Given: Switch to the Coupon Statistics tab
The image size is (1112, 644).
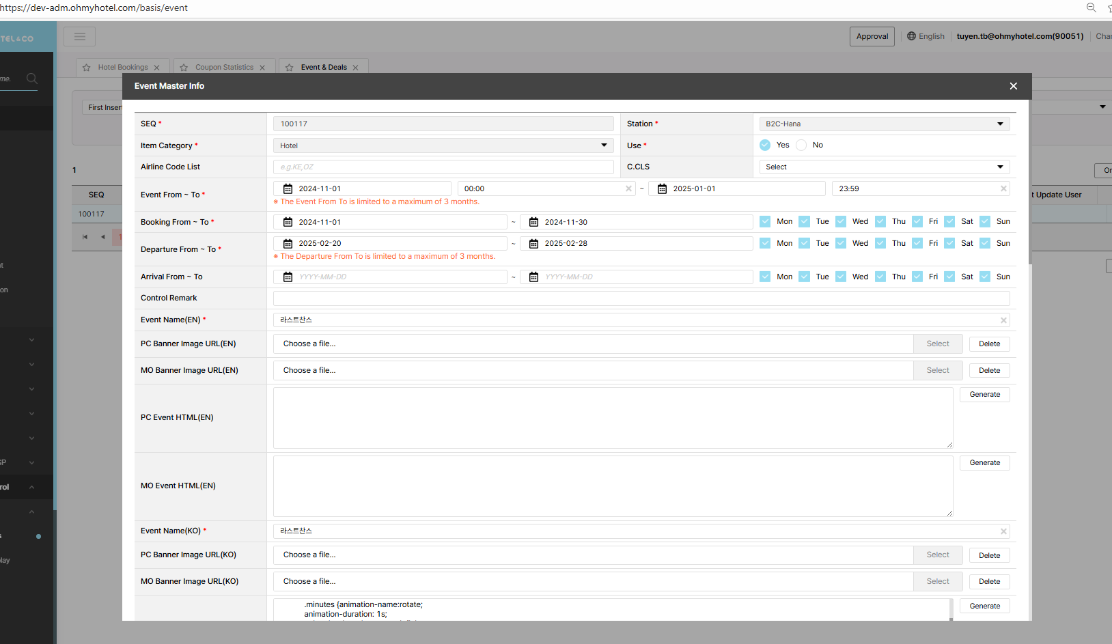Looking at the screenshot, I should coord(224,68).
